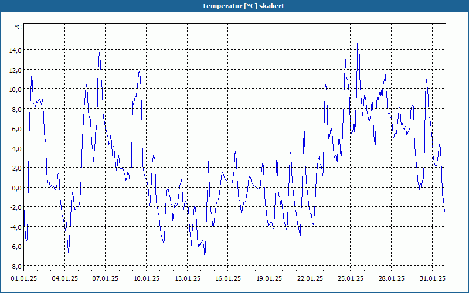Click the 0,0 y-axis label

coord(16,188)
